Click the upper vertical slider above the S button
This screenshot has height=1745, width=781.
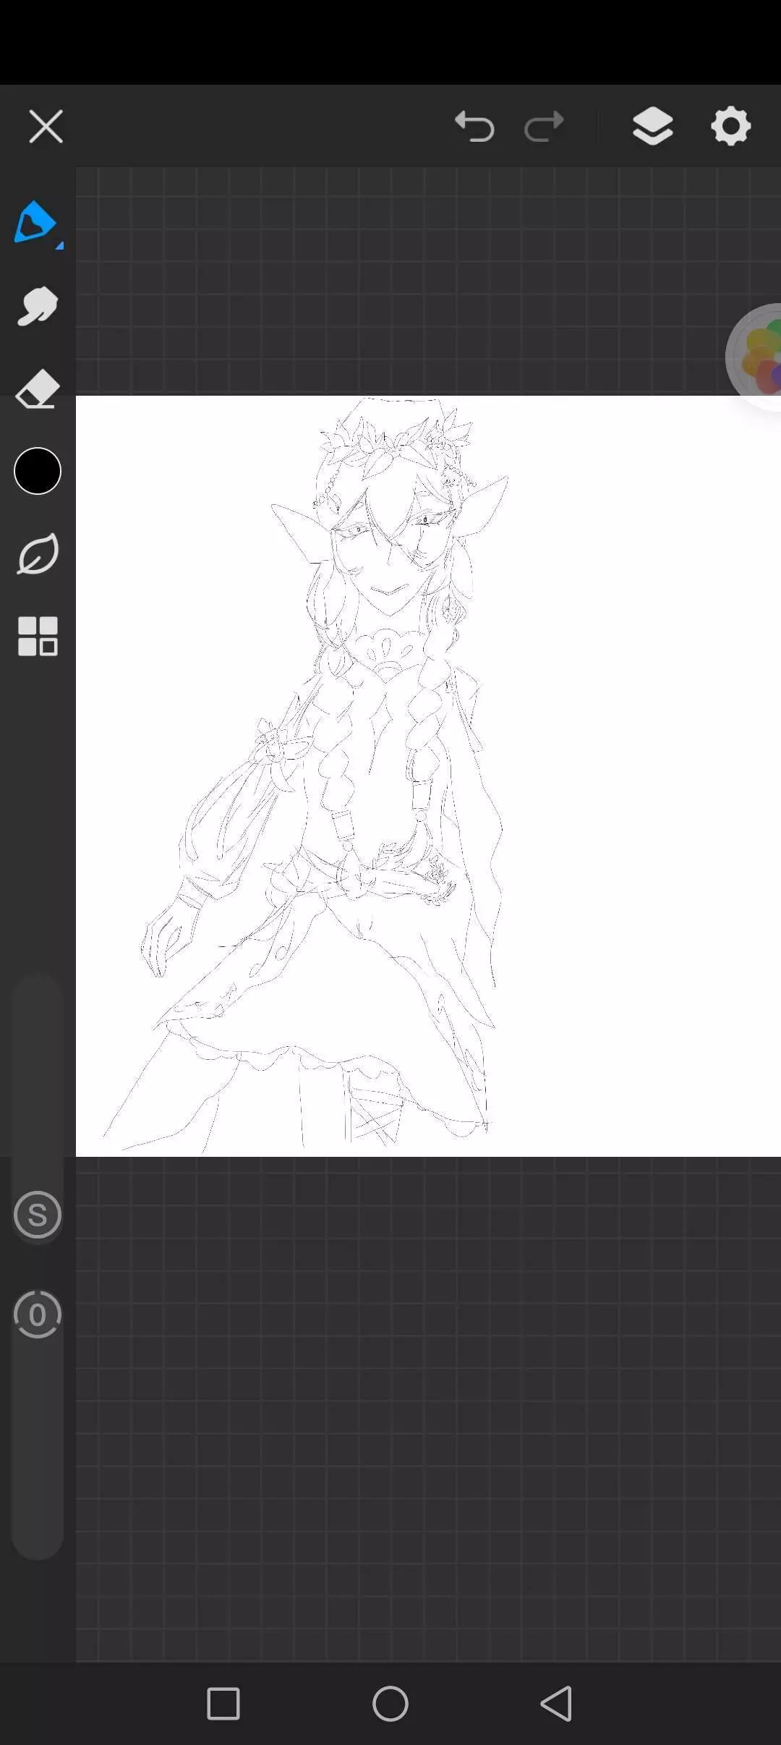pos(38,1078)
